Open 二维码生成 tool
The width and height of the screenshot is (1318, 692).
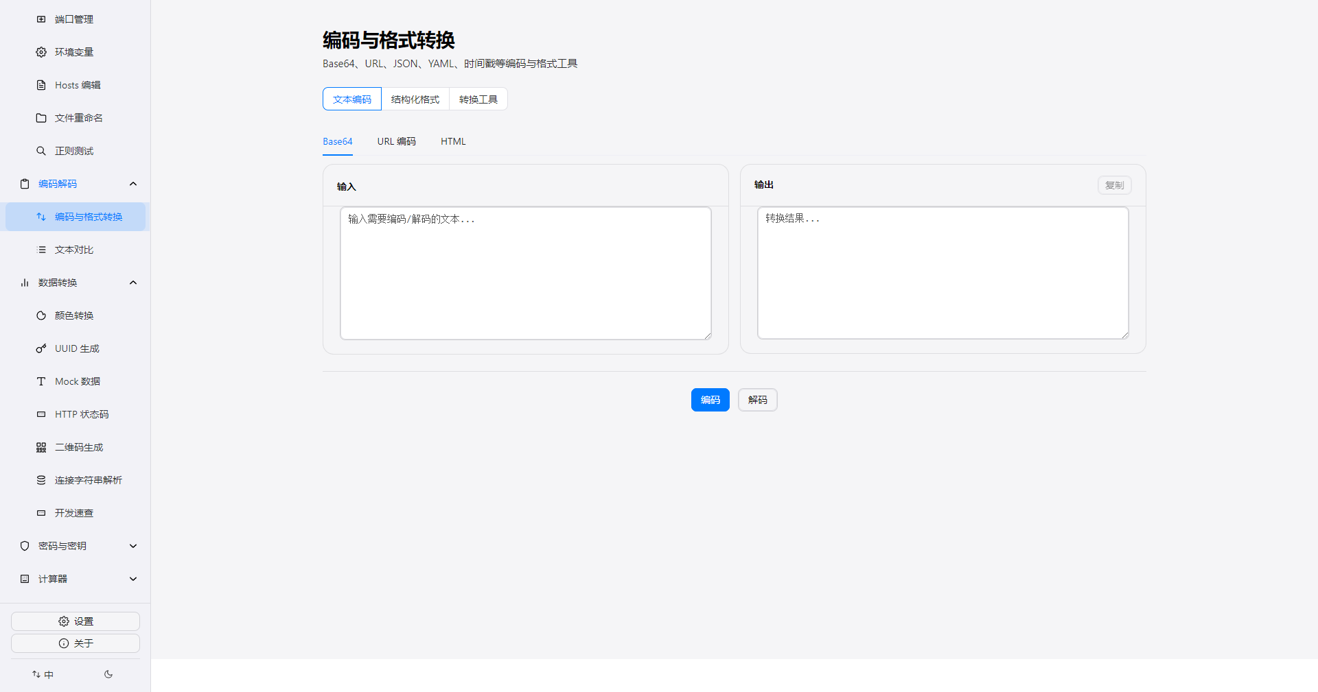(76, 447)
